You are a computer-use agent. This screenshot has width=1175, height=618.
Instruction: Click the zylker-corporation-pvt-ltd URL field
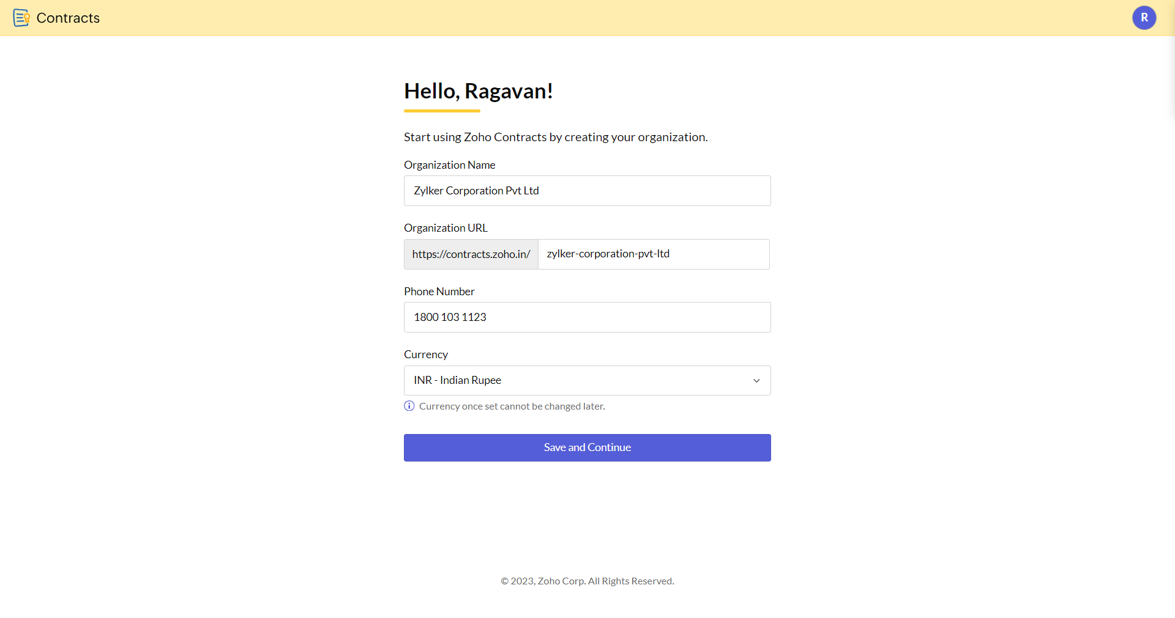pyautogui.click(x=653, y=254)
